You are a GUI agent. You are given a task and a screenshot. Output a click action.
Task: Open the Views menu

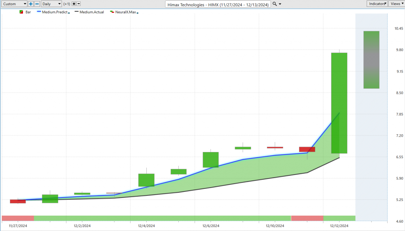pyautogui.click(x=397, y=4)
